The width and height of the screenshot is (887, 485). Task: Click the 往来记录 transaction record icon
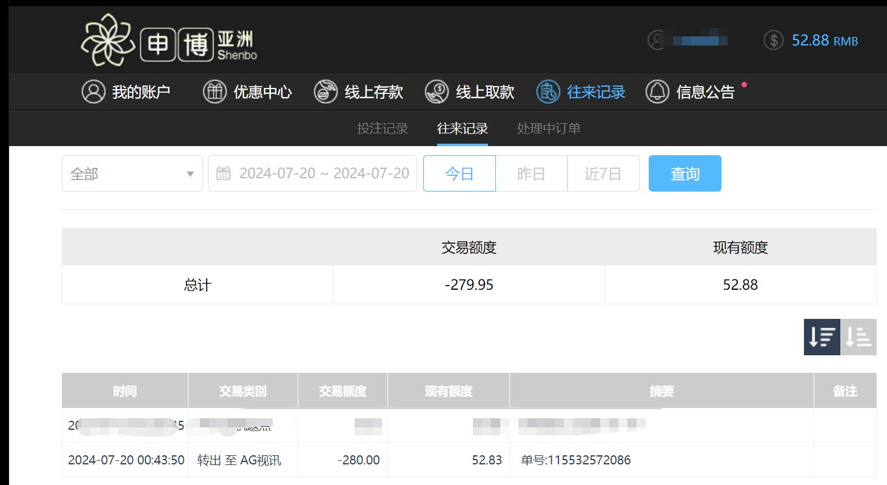point(547,92)
